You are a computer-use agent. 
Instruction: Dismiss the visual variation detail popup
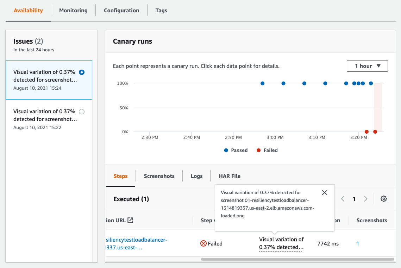325,192
